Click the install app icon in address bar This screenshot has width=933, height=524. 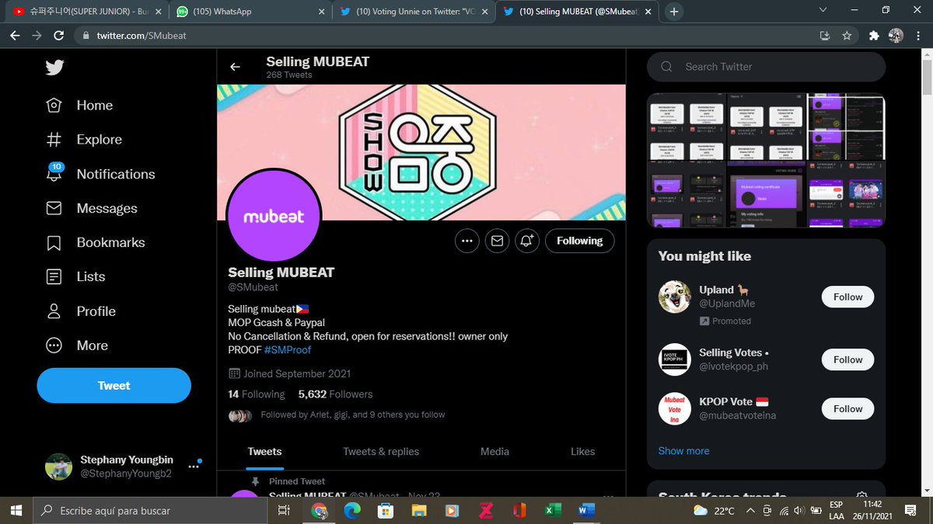[x=825, y=36]
